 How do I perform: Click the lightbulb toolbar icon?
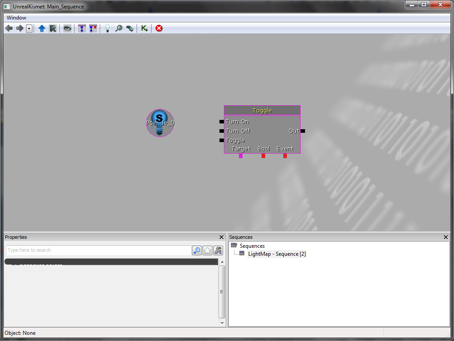tap(107, 28)
